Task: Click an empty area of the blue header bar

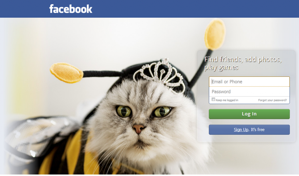Action: click(191, 9)
